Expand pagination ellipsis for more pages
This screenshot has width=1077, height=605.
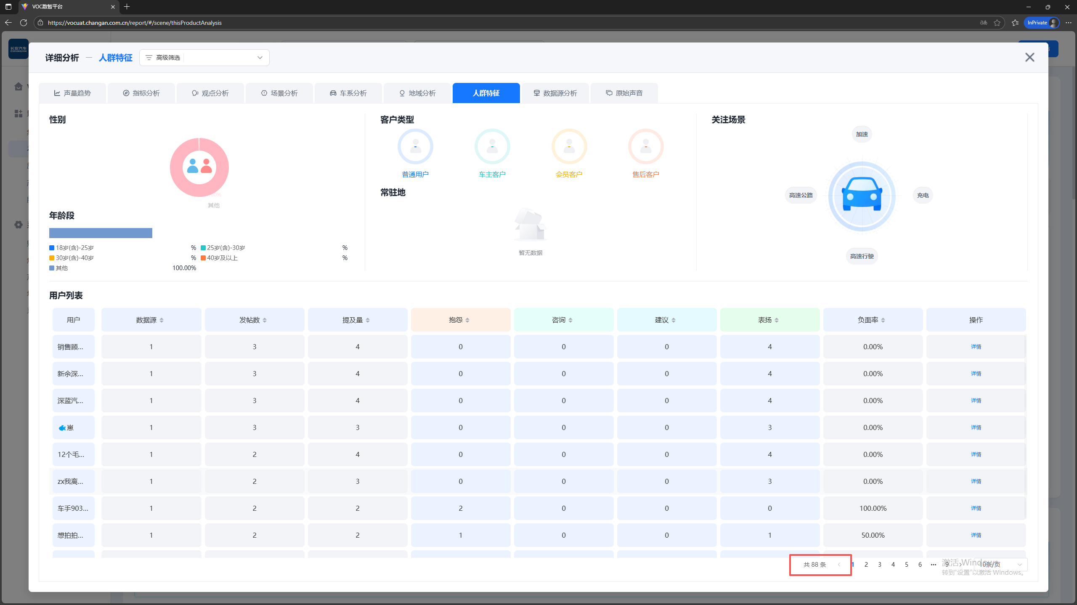[933, 565]
